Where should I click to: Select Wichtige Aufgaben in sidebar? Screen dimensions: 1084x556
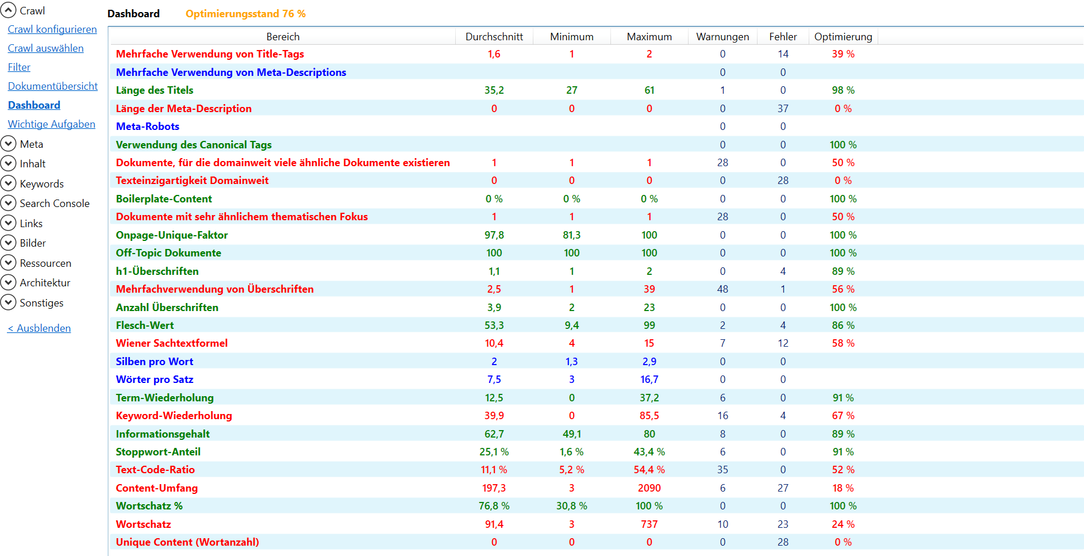point(52,124)
